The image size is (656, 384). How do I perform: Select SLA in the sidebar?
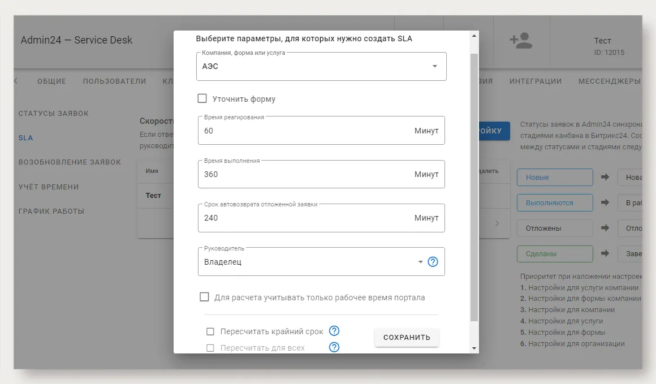[x=25, y=137]
